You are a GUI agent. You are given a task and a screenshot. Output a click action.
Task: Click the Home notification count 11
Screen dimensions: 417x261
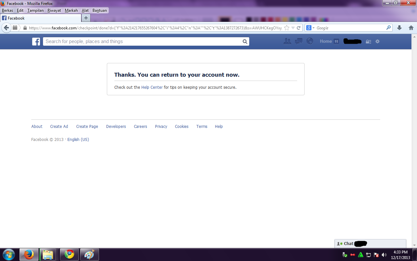coord(336,41)
